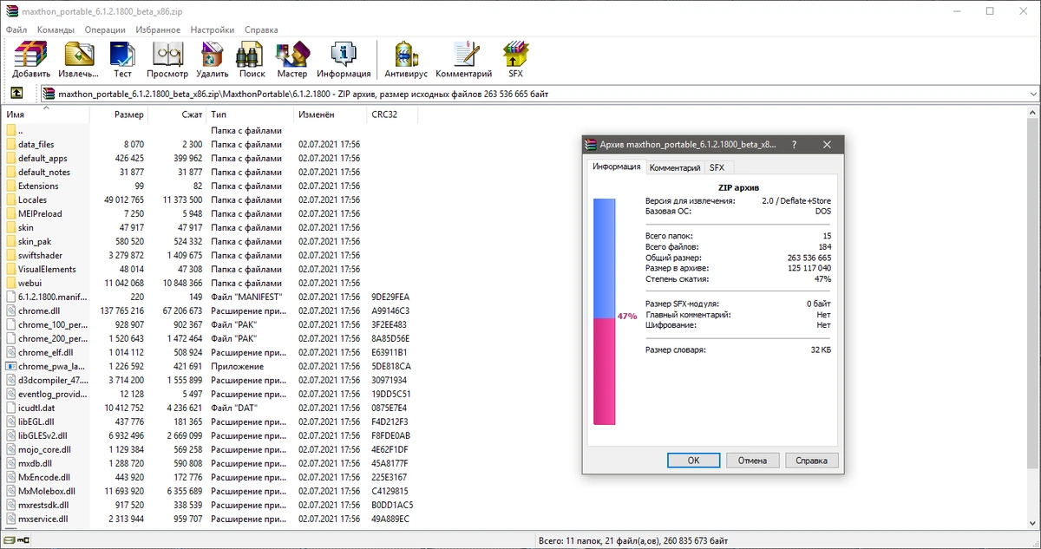The image size is (1041, 549).
Task: Open the Файл menu
Action: coord(16,29)
